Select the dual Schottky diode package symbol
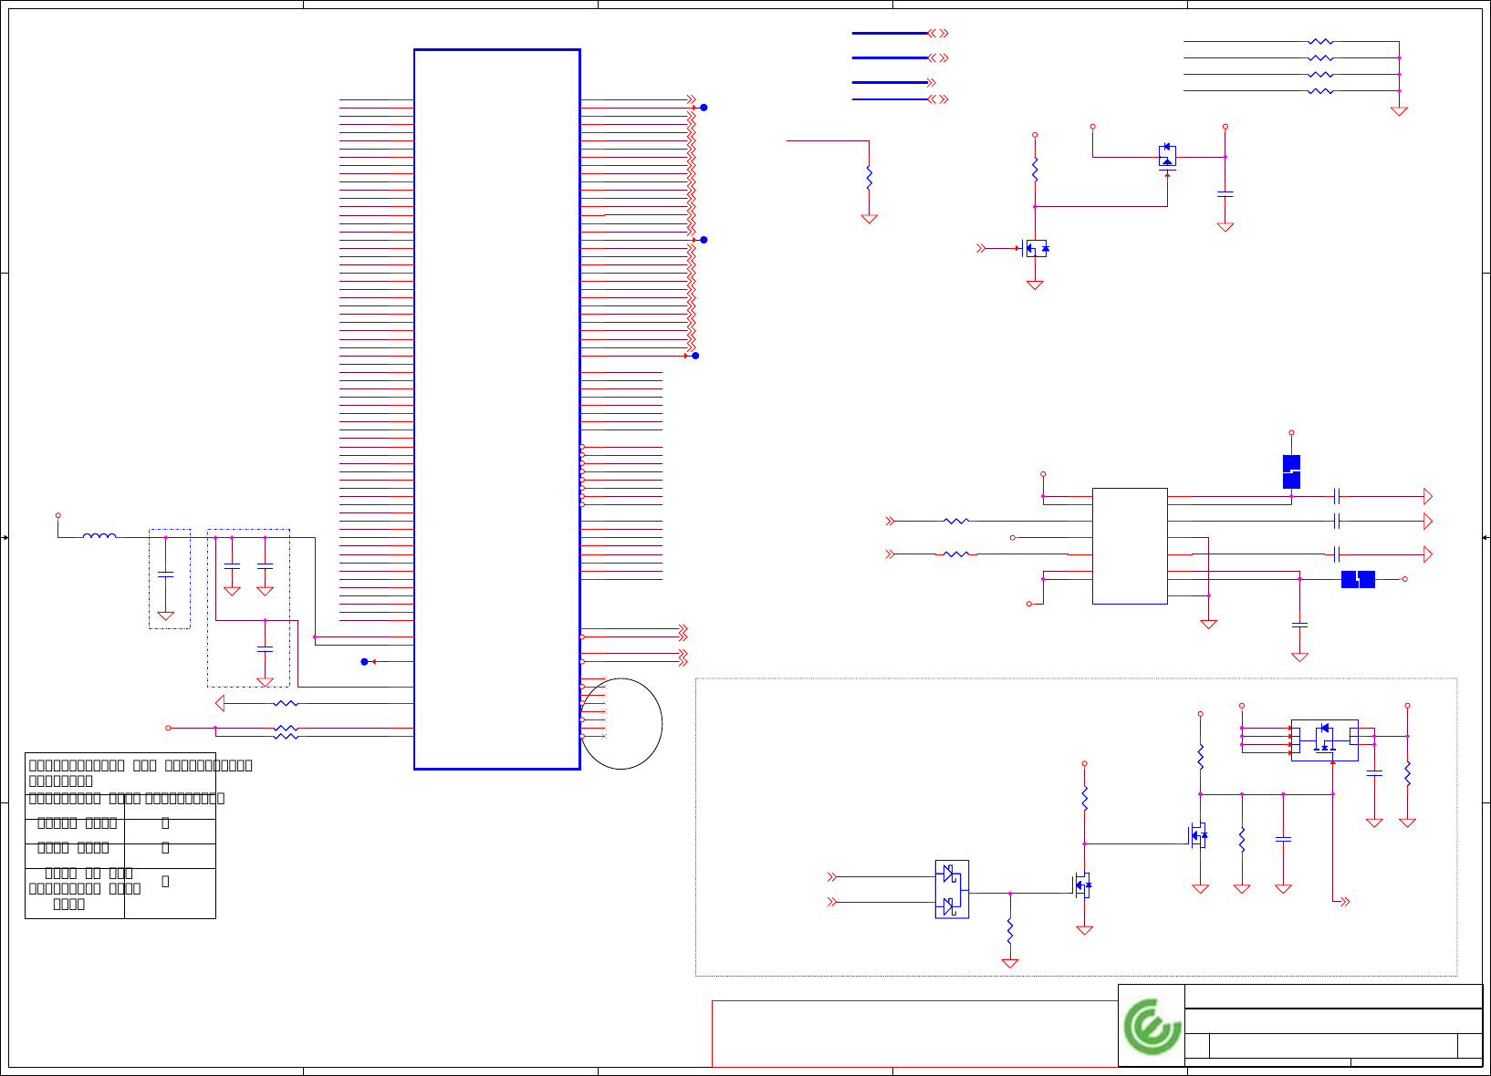The width and height of the screenshot is (1491, 1076). point(952,889)
